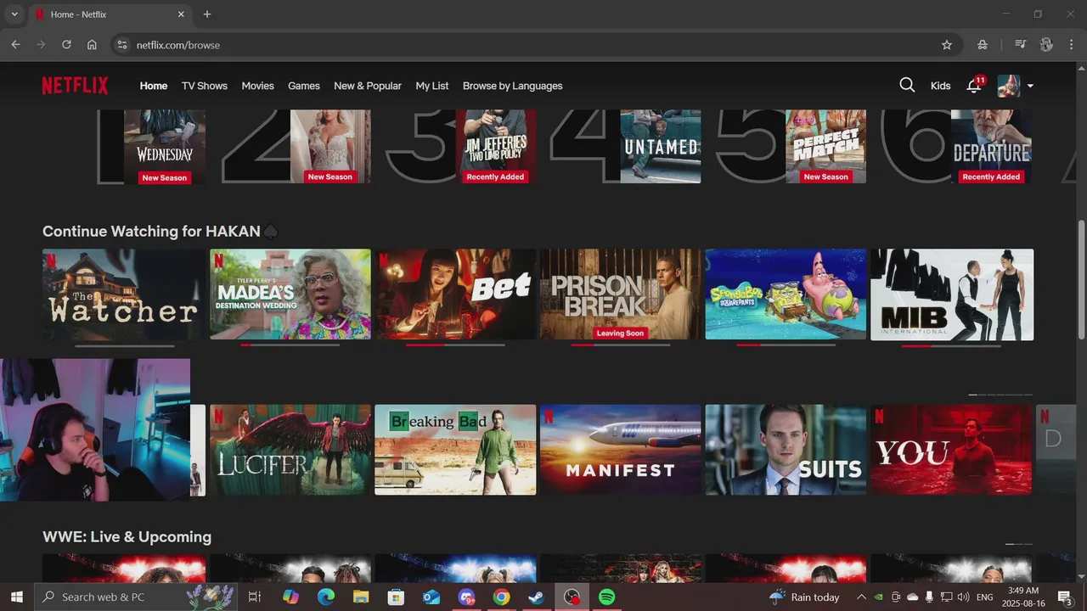Show hidden system tray icons
The image size is (1087, 611).
point(861,597)
